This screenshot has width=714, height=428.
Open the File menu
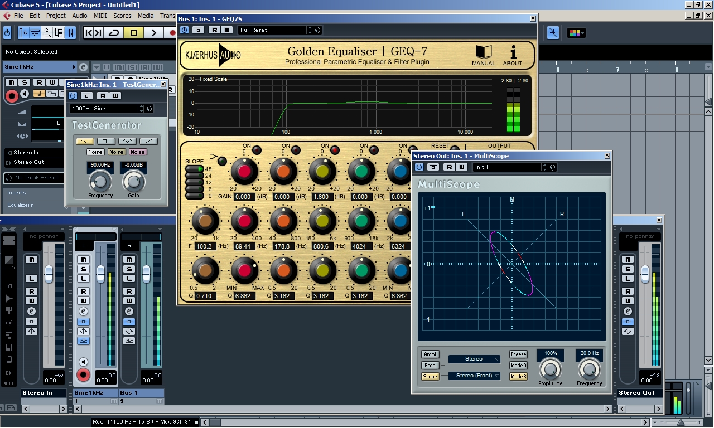[18, 16]
